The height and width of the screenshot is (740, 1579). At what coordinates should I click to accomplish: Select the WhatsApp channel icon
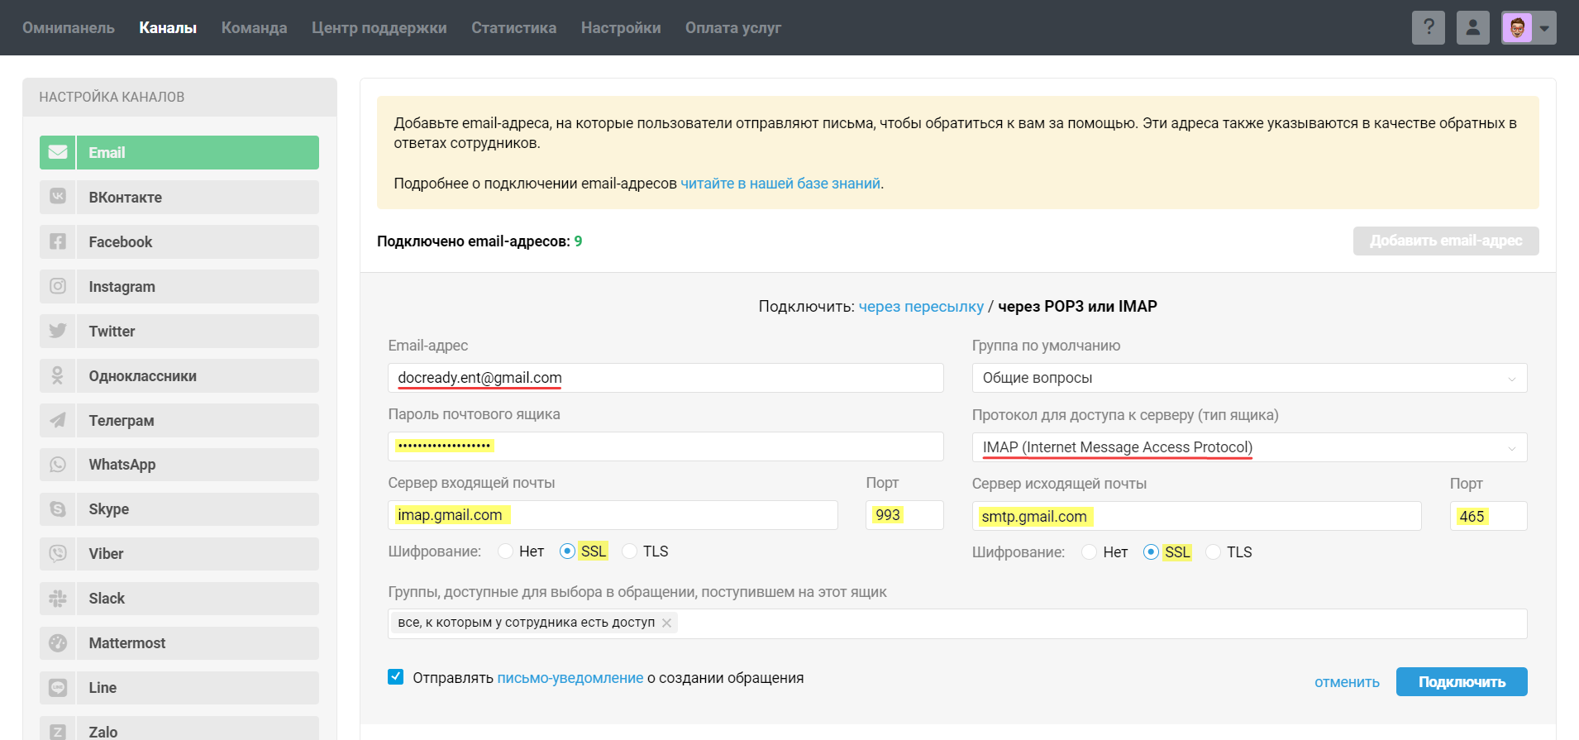tap(58, 465)
